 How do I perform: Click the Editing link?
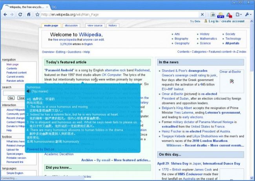(60, 52)
